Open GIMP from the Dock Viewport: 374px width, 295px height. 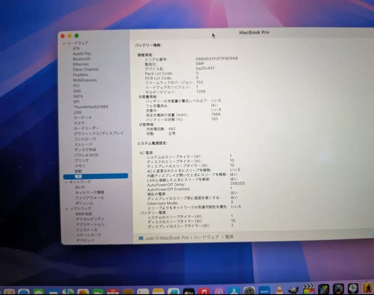293,290
